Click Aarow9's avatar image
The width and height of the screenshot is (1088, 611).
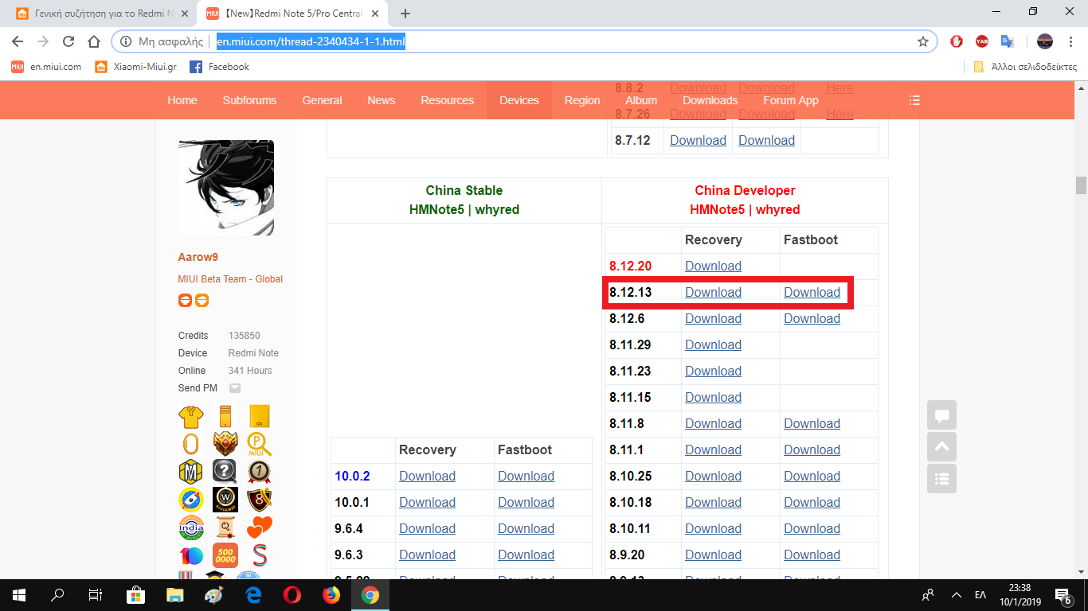[x=226, y=188]
